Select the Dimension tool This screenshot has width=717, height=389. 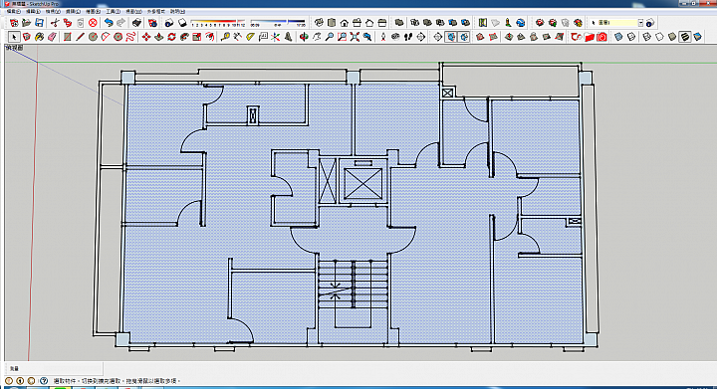tap(238, 37)
